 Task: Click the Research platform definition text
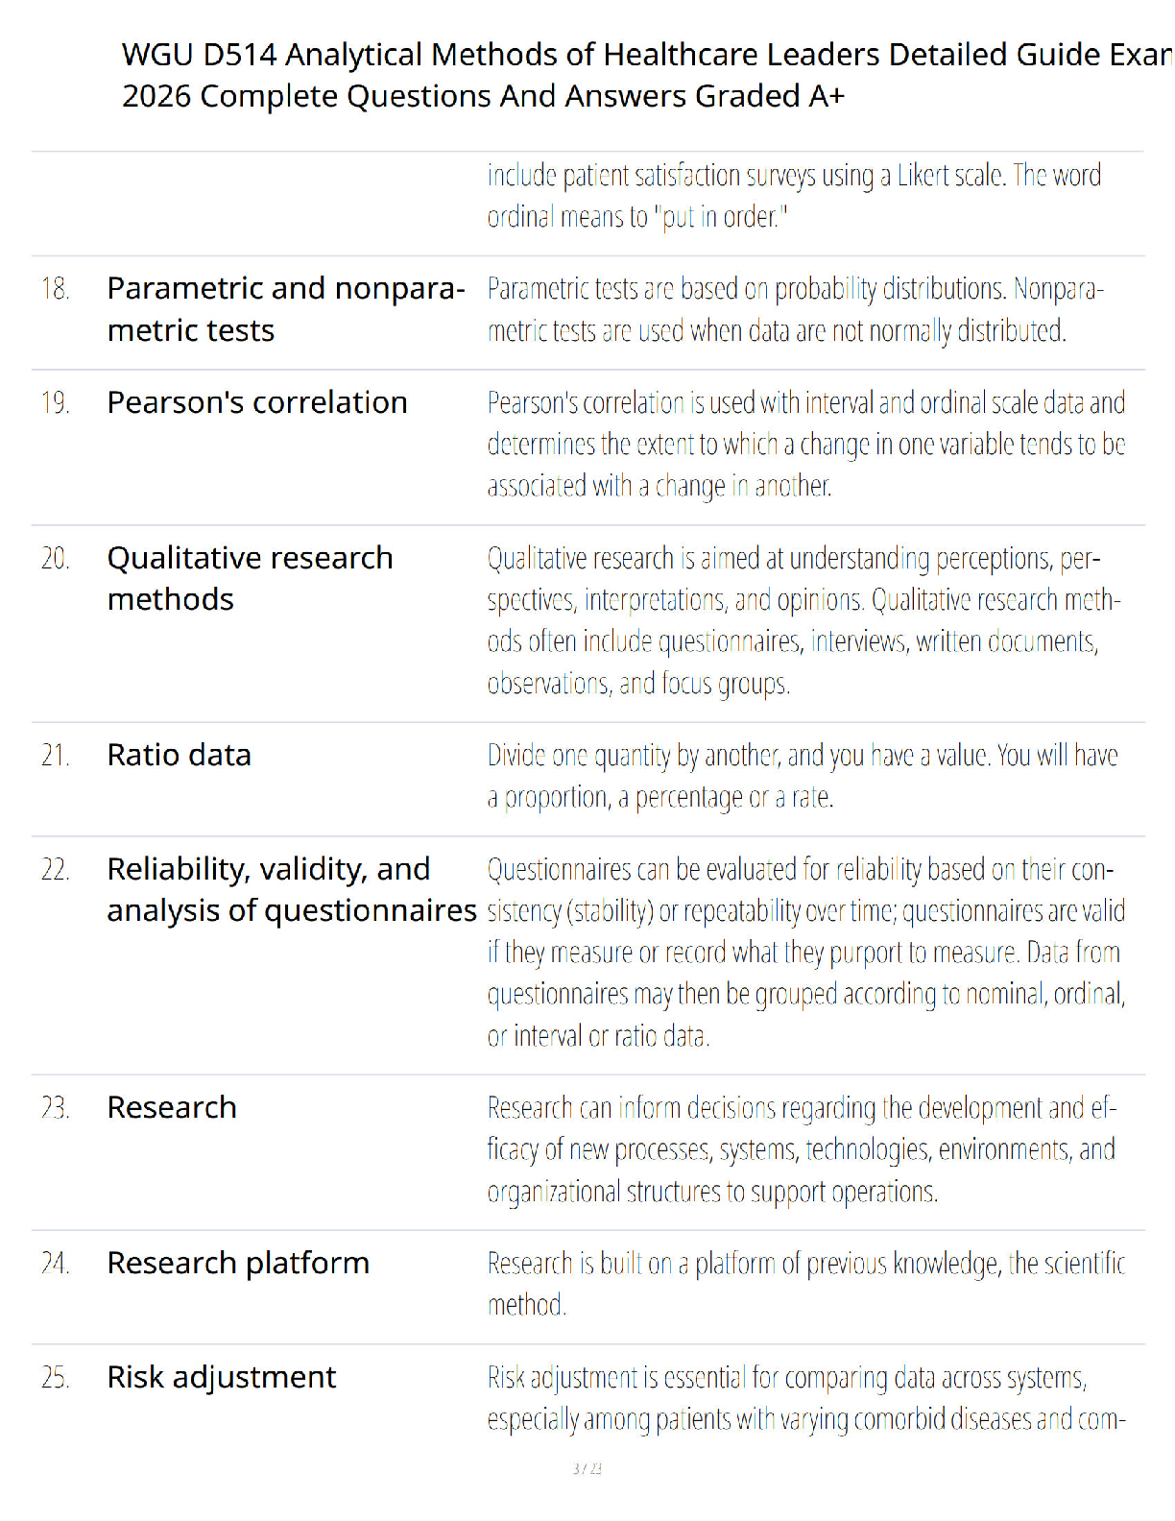click(x=806, y=1284)
